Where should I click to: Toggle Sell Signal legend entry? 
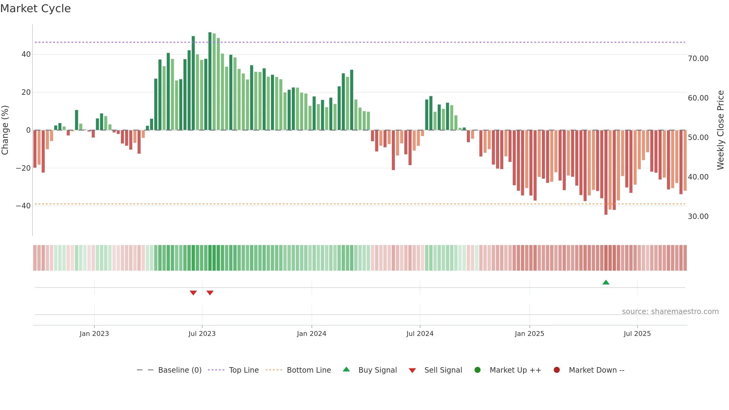(435, 370)
